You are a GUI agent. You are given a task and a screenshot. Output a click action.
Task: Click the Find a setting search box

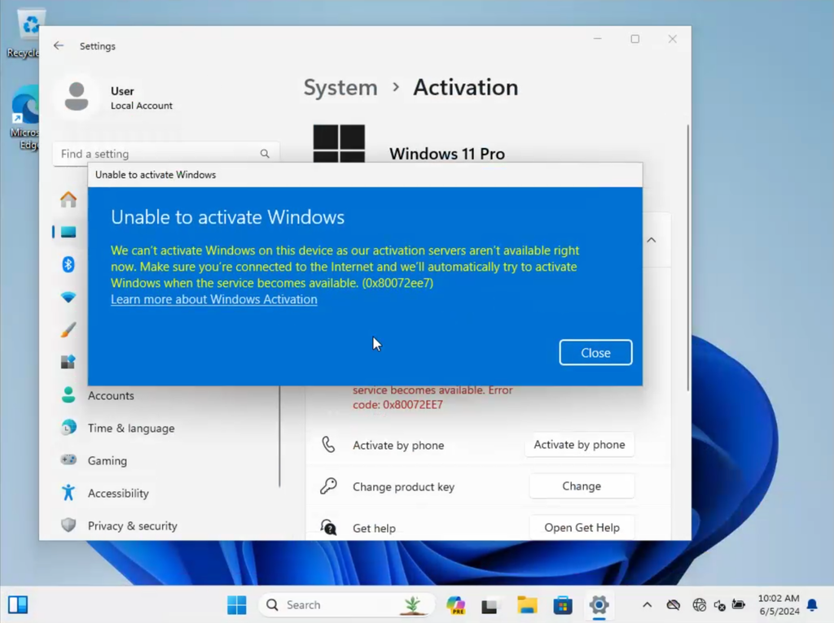click(x=159, y=154)
